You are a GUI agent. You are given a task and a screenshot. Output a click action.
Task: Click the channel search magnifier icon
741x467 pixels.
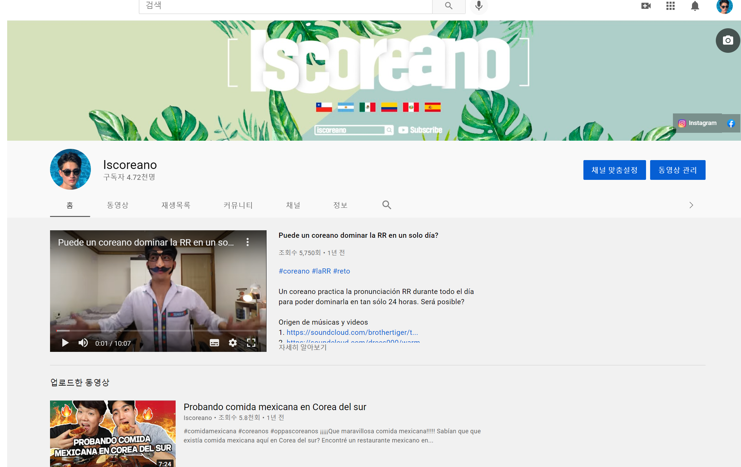click(x=386, y=205)
